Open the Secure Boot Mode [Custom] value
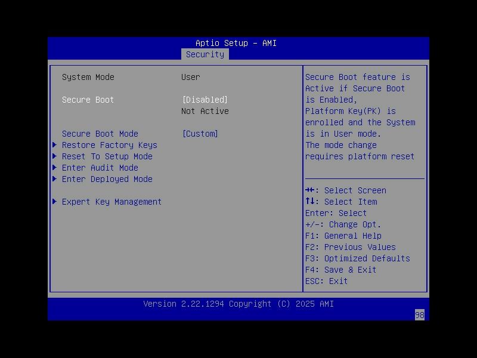The width and height of the screenshot is (477, 358). point(200,134)
